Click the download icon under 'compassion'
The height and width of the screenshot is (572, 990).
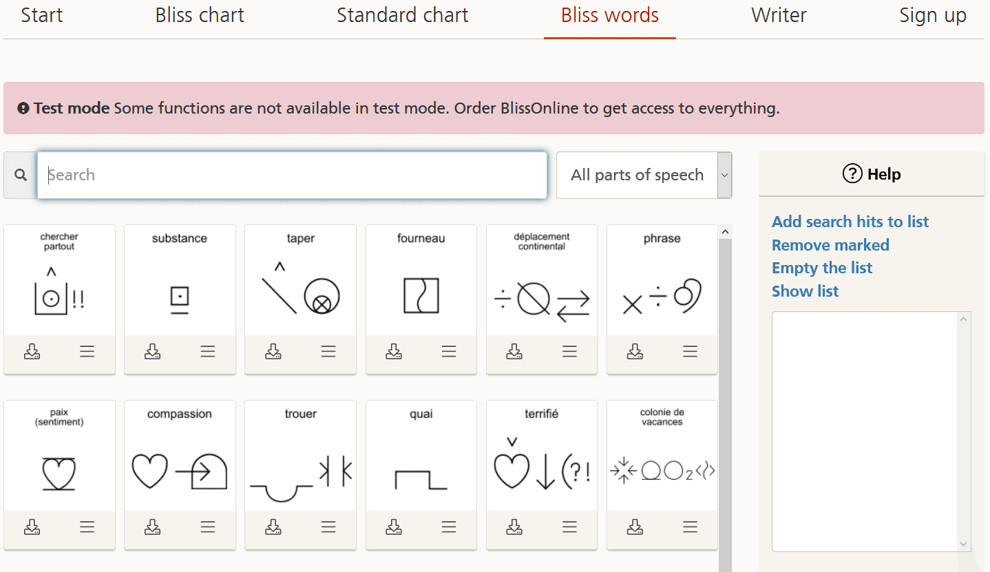click(x=152, y=527)
